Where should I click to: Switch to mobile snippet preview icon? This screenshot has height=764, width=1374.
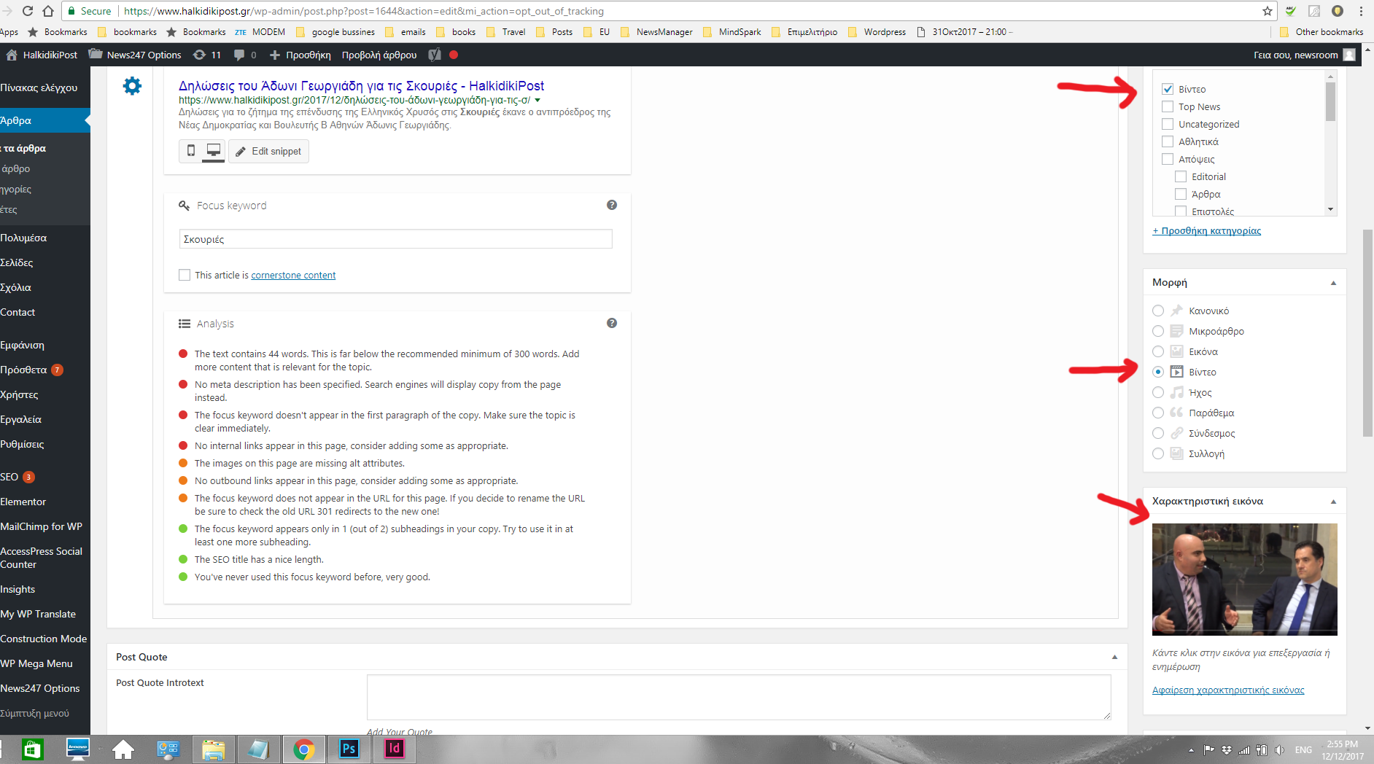(191, 151)
